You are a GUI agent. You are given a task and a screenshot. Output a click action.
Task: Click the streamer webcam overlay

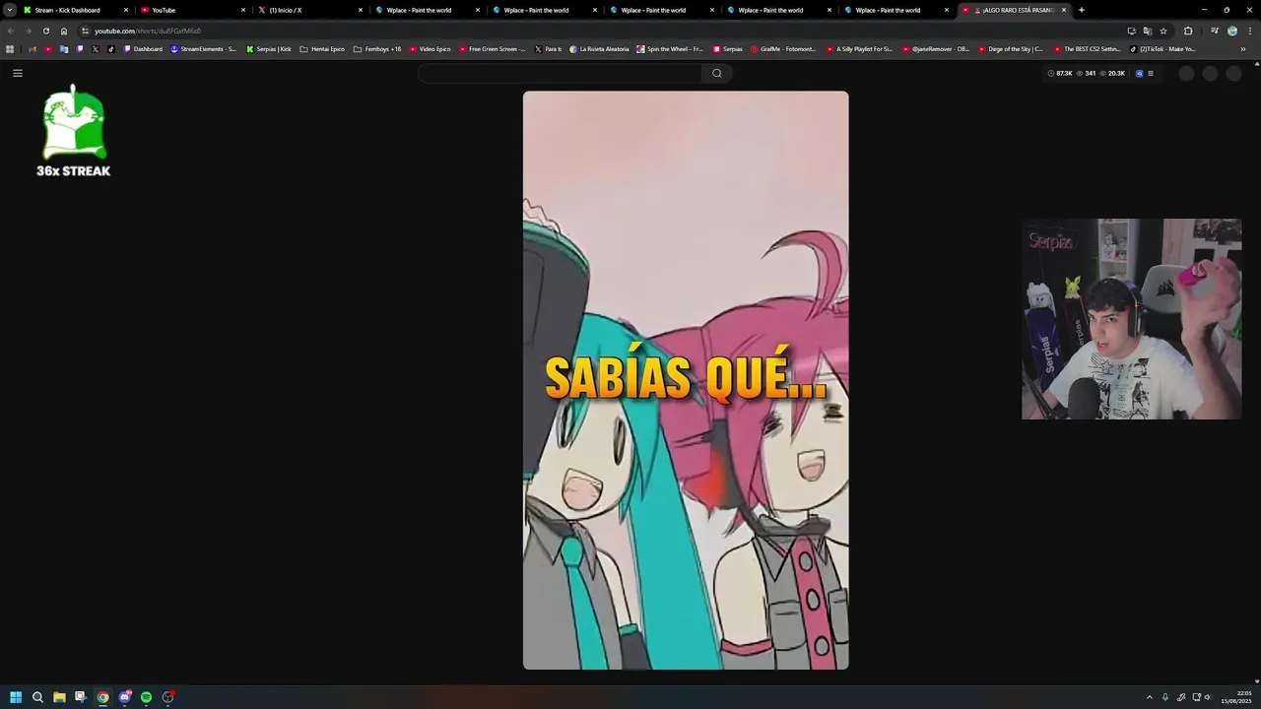(x=1131, y=319)
